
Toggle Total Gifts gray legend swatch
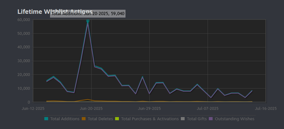(183, 119)
